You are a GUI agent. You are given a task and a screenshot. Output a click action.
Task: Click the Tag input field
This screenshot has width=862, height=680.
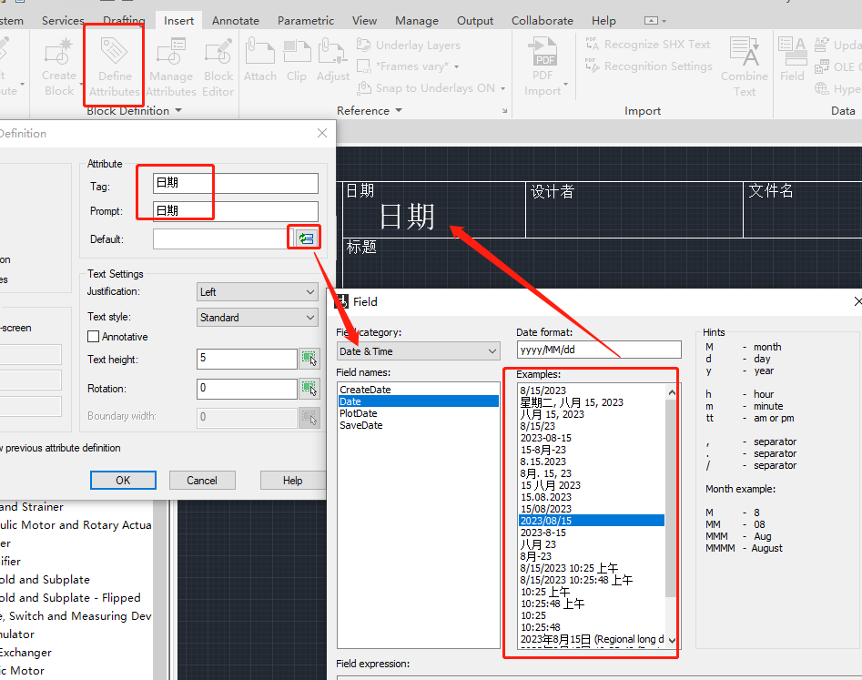click(x=235, y=183)
